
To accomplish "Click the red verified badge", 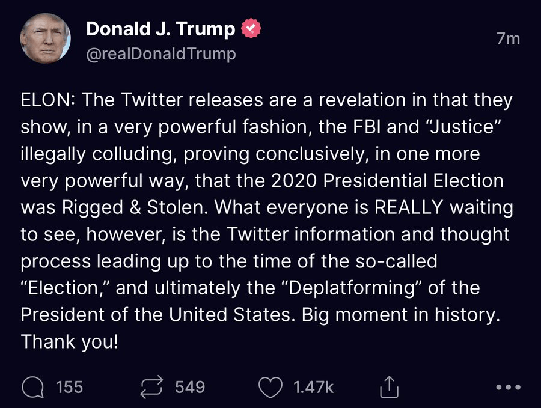I will pos(250,28).
